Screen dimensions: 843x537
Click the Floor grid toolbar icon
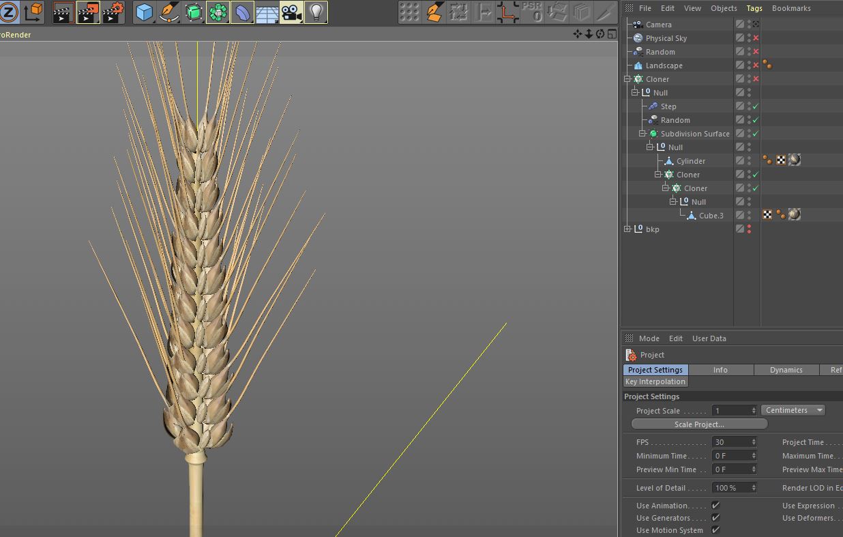[x=267, y=12]
